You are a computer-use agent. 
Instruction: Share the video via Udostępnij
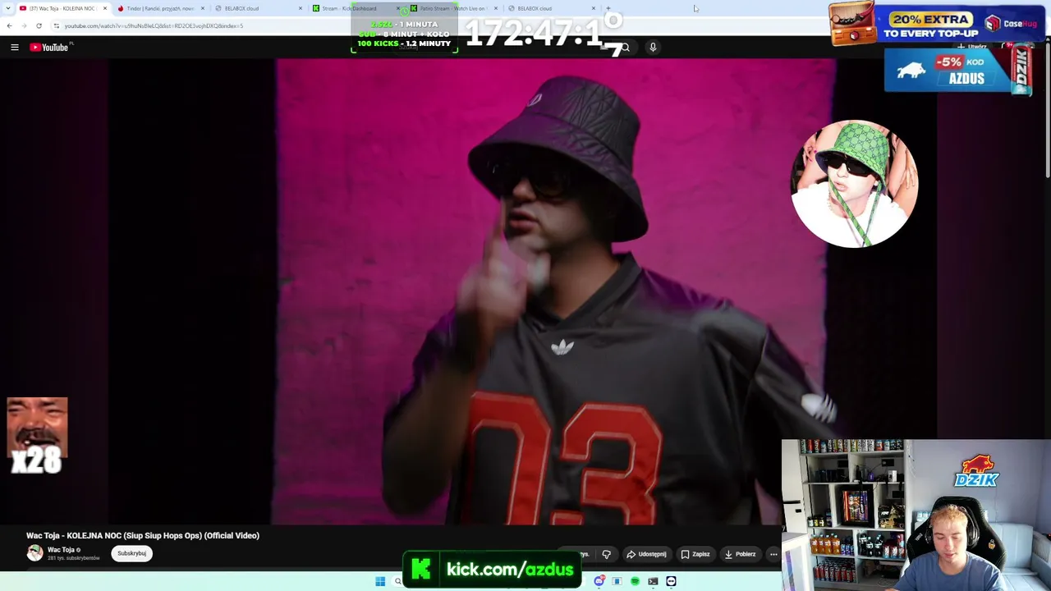coord(646,554)
